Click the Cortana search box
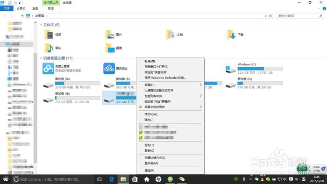This screenshot has width=327, height=184. tap(52, 179)
